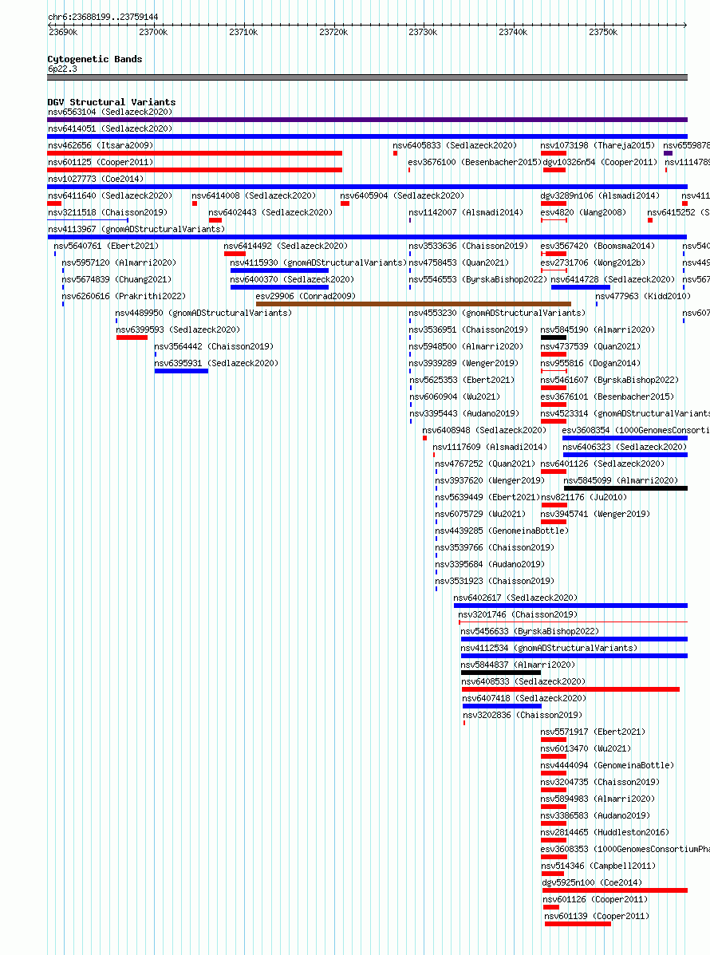Click nsv5546553 (ByrskaBishop2022) label
The width and height of the screenshot is (710, 955).
tap(479, 279)
